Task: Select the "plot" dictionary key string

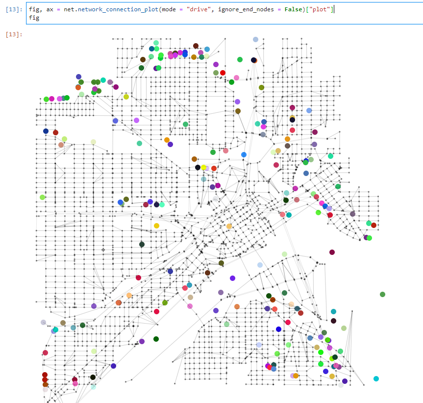Action: coord(316,9)
